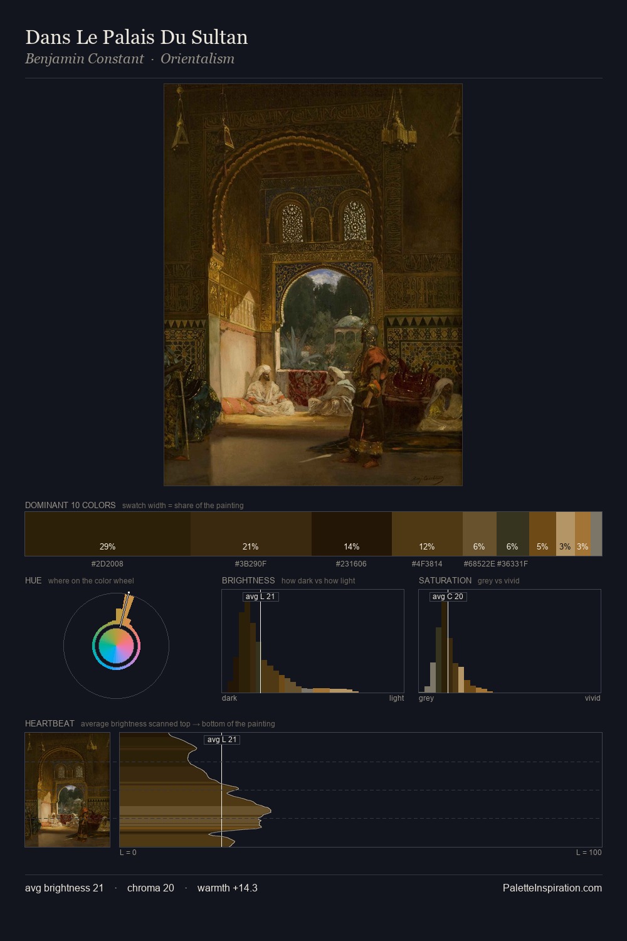Pick the 5% orange-brown swatch
The height and width of the screenshot is (941, 627).
point(542,534)
